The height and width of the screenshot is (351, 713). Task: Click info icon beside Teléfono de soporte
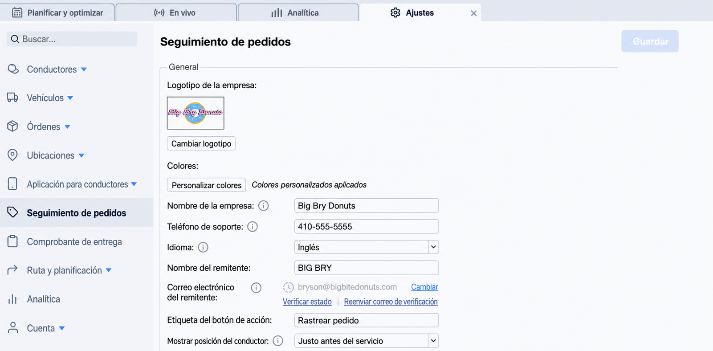(253, 227)
